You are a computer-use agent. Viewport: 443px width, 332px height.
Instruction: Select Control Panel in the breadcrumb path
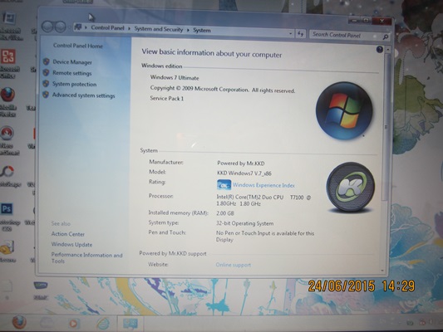coord(107,27)
